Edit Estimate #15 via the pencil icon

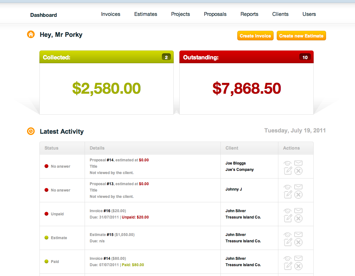pos(288,242)
